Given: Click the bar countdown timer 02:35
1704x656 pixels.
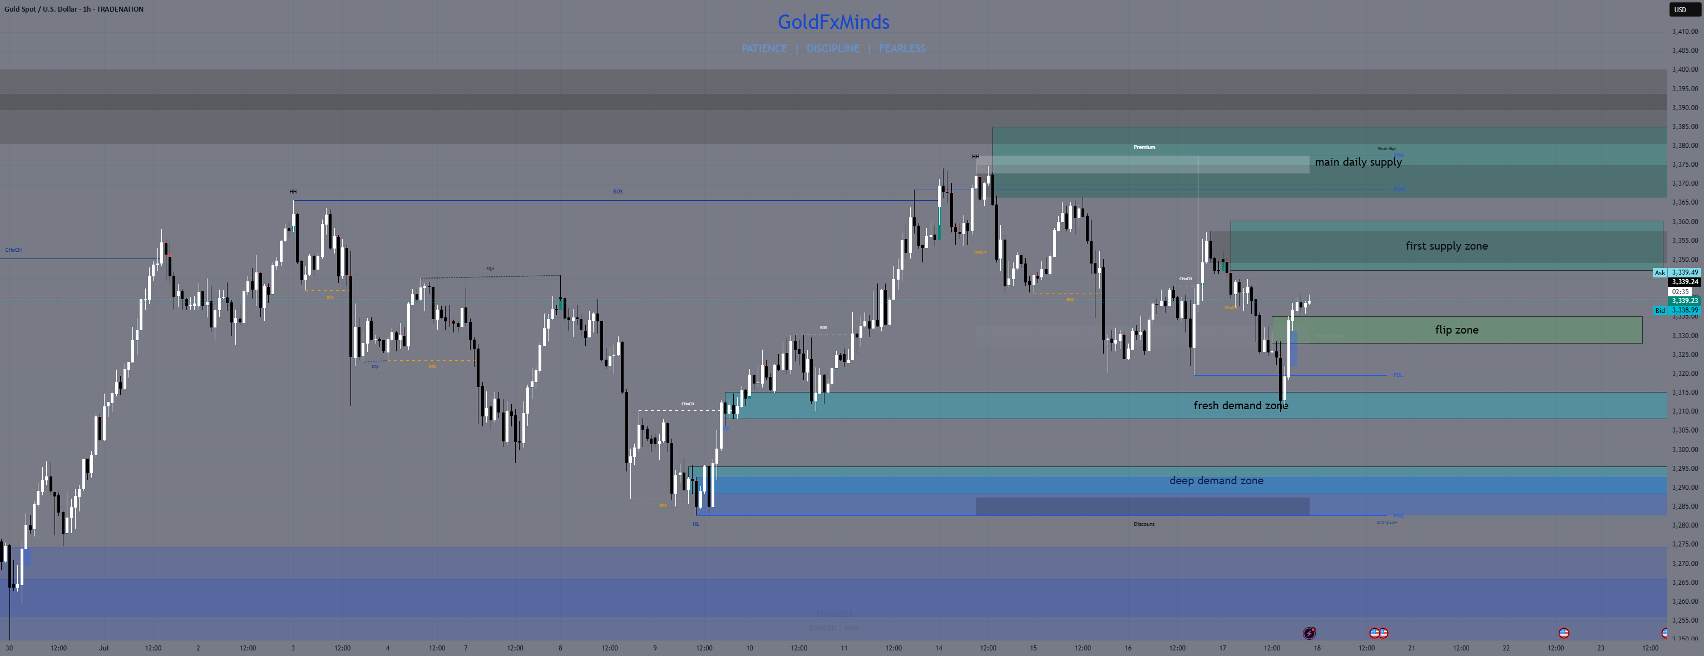Looking at the screenshot, I should [x=1681, y=292].
